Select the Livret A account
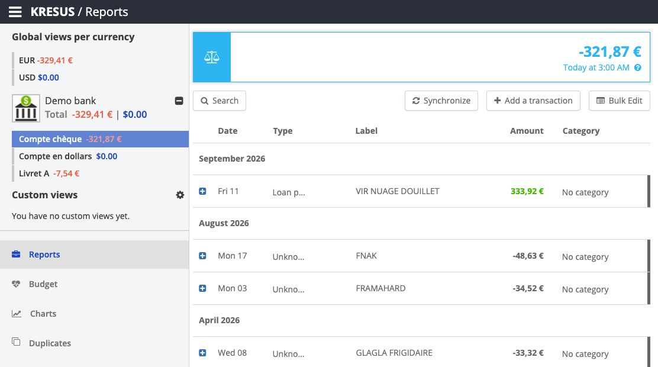The height and width of the screenshot is (367, 658). (100, 173)
